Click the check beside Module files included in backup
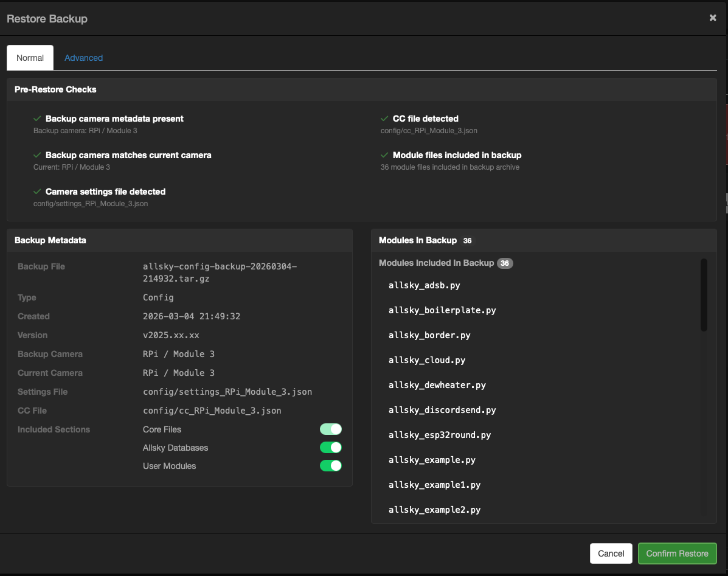Screen dimensions: 728x576 click(384, 154)
